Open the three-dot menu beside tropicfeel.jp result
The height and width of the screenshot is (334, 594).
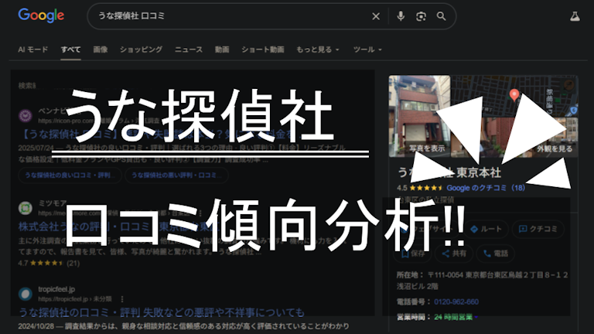coord(122,299)
